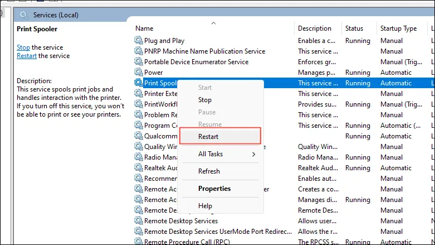The width and height of the screenshot is (435, 245).
Task: Sort by the Startup Type column header
Action: click(x=398, y=28)
